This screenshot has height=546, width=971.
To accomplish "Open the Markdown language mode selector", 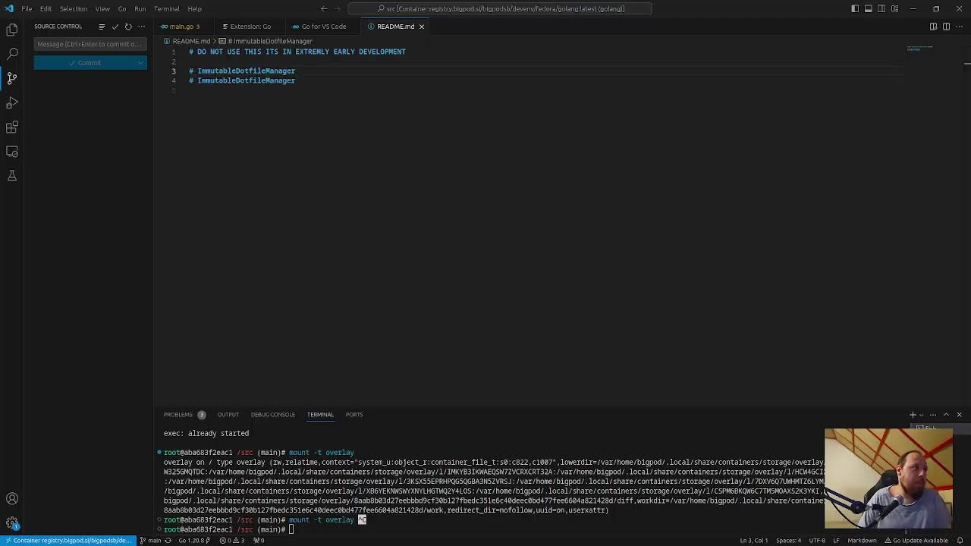I will 862,541.
